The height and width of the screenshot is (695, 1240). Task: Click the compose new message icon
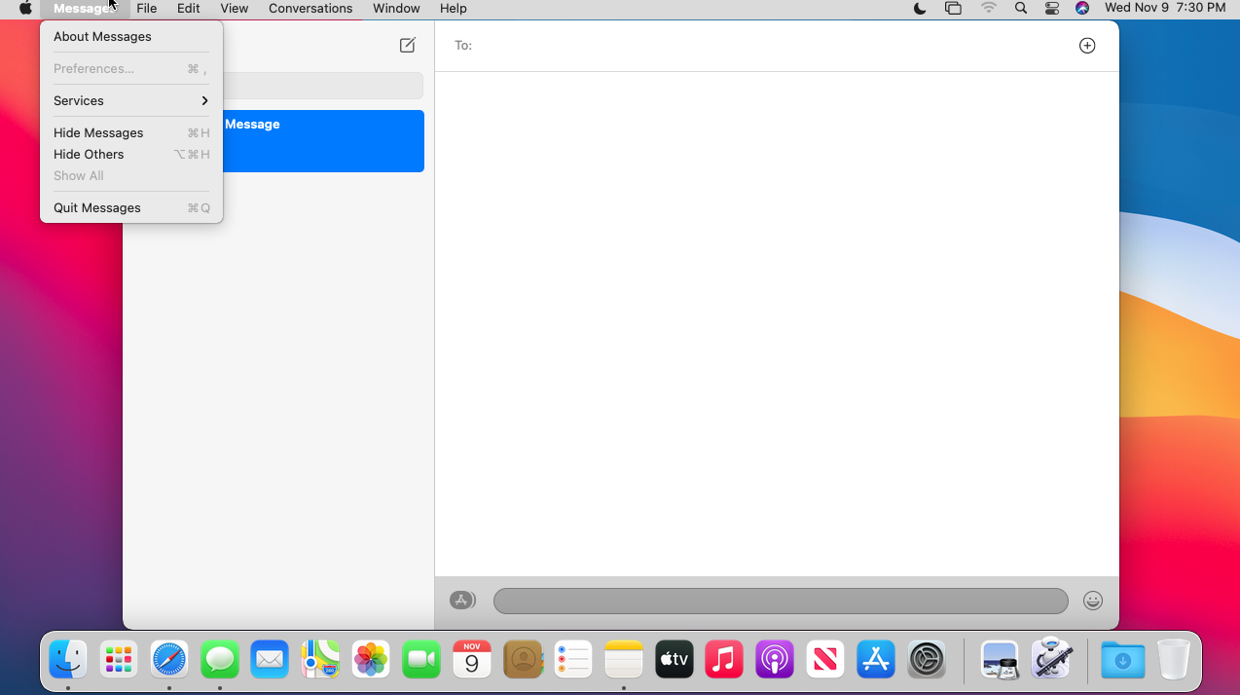point(408,45)
